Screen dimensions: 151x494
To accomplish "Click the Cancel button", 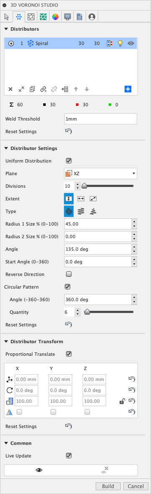I will [135, 486].
